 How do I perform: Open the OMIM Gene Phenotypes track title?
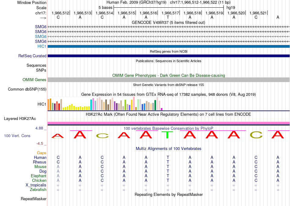tap(169, 76)
